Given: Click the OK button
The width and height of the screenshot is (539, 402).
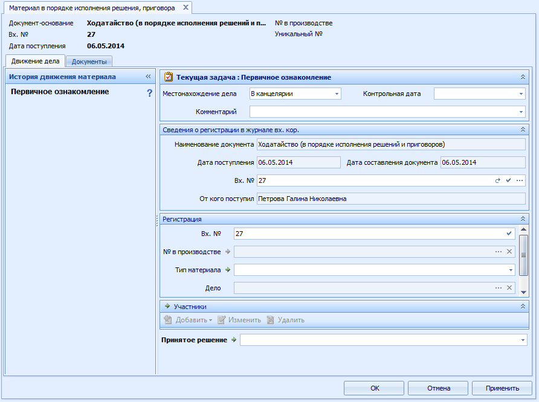Looking at the screenshot, I should pos(374,388).
